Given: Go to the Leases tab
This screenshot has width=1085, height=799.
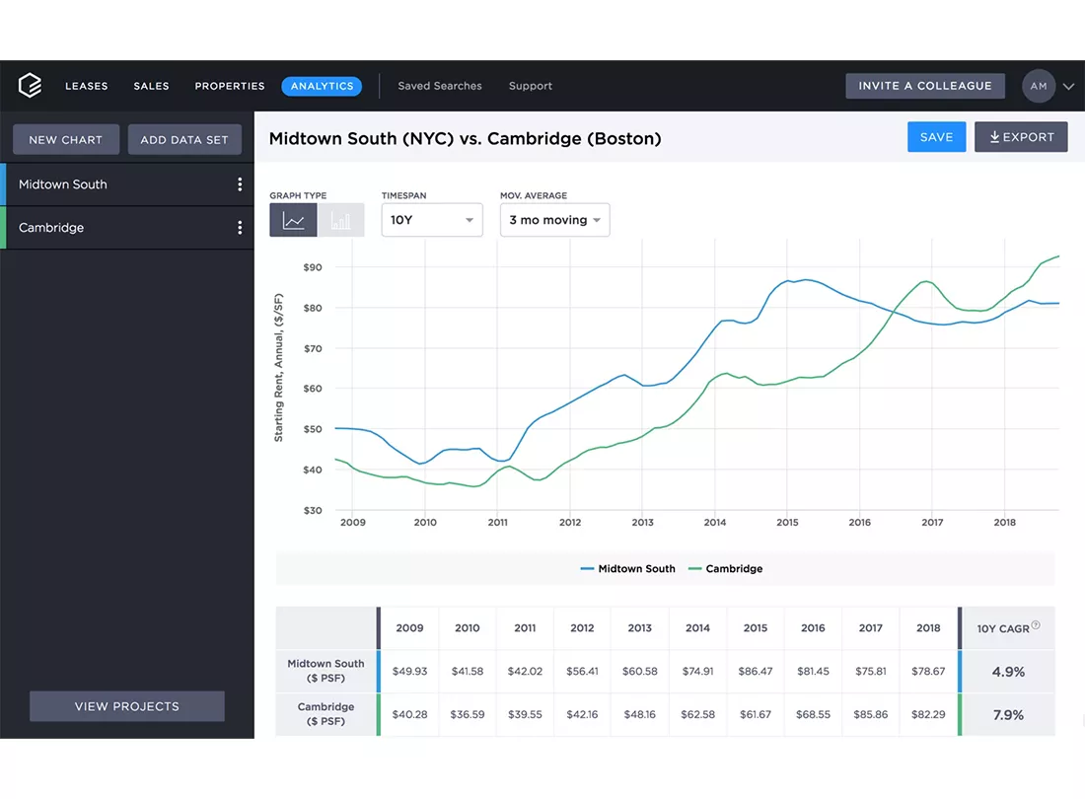Looking at the screenshot, I should click(87, 86).
